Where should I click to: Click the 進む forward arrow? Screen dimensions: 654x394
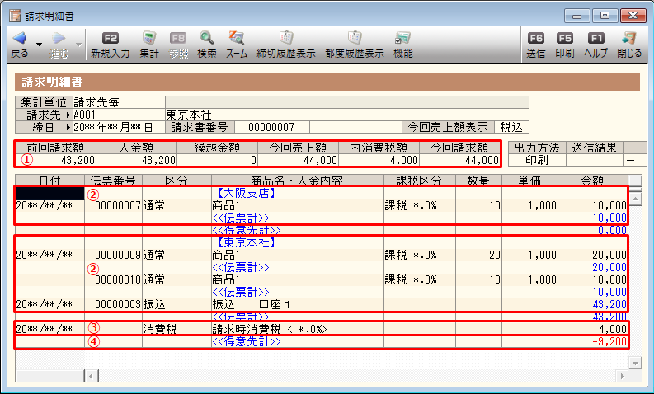pos(59,45)
